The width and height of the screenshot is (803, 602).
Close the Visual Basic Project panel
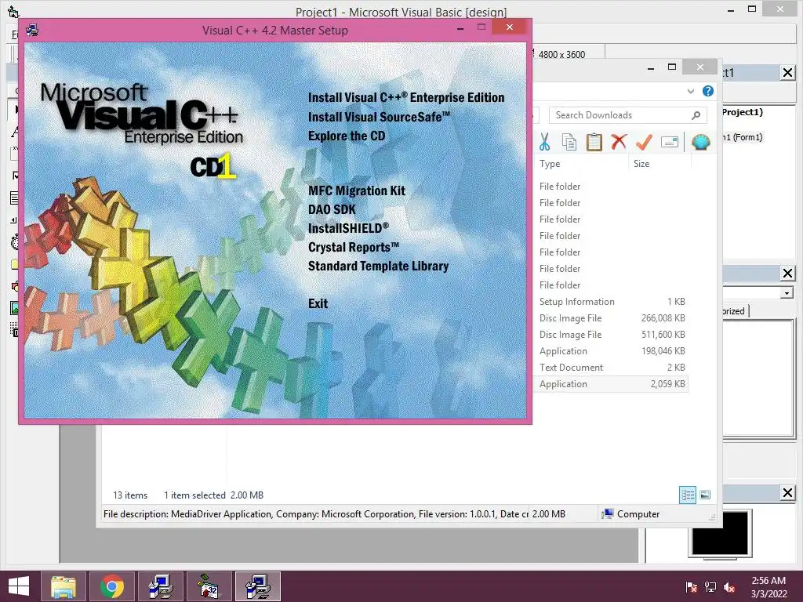[787, 73]
